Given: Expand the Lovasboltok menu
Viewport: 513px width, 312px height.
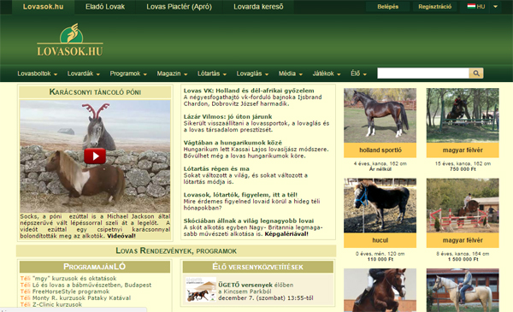Looking at the screenshot, I should pyautogui.click(x=38, y=74).
